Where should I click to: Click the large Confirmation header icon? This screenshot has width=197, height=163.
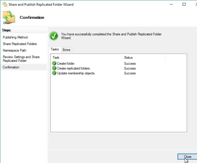click(9, 18)
